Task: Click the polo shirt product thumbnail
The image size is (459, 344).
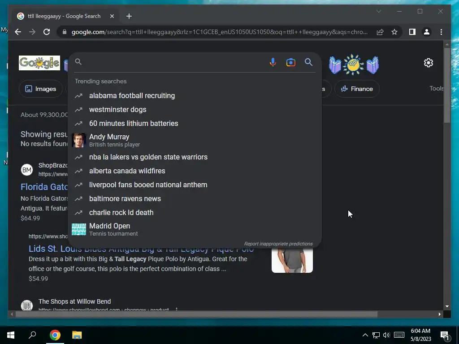Action: 292,260
